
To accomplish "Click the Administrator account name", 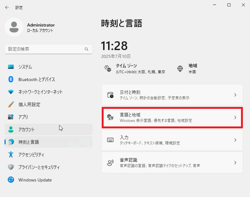I will [41, 25].
